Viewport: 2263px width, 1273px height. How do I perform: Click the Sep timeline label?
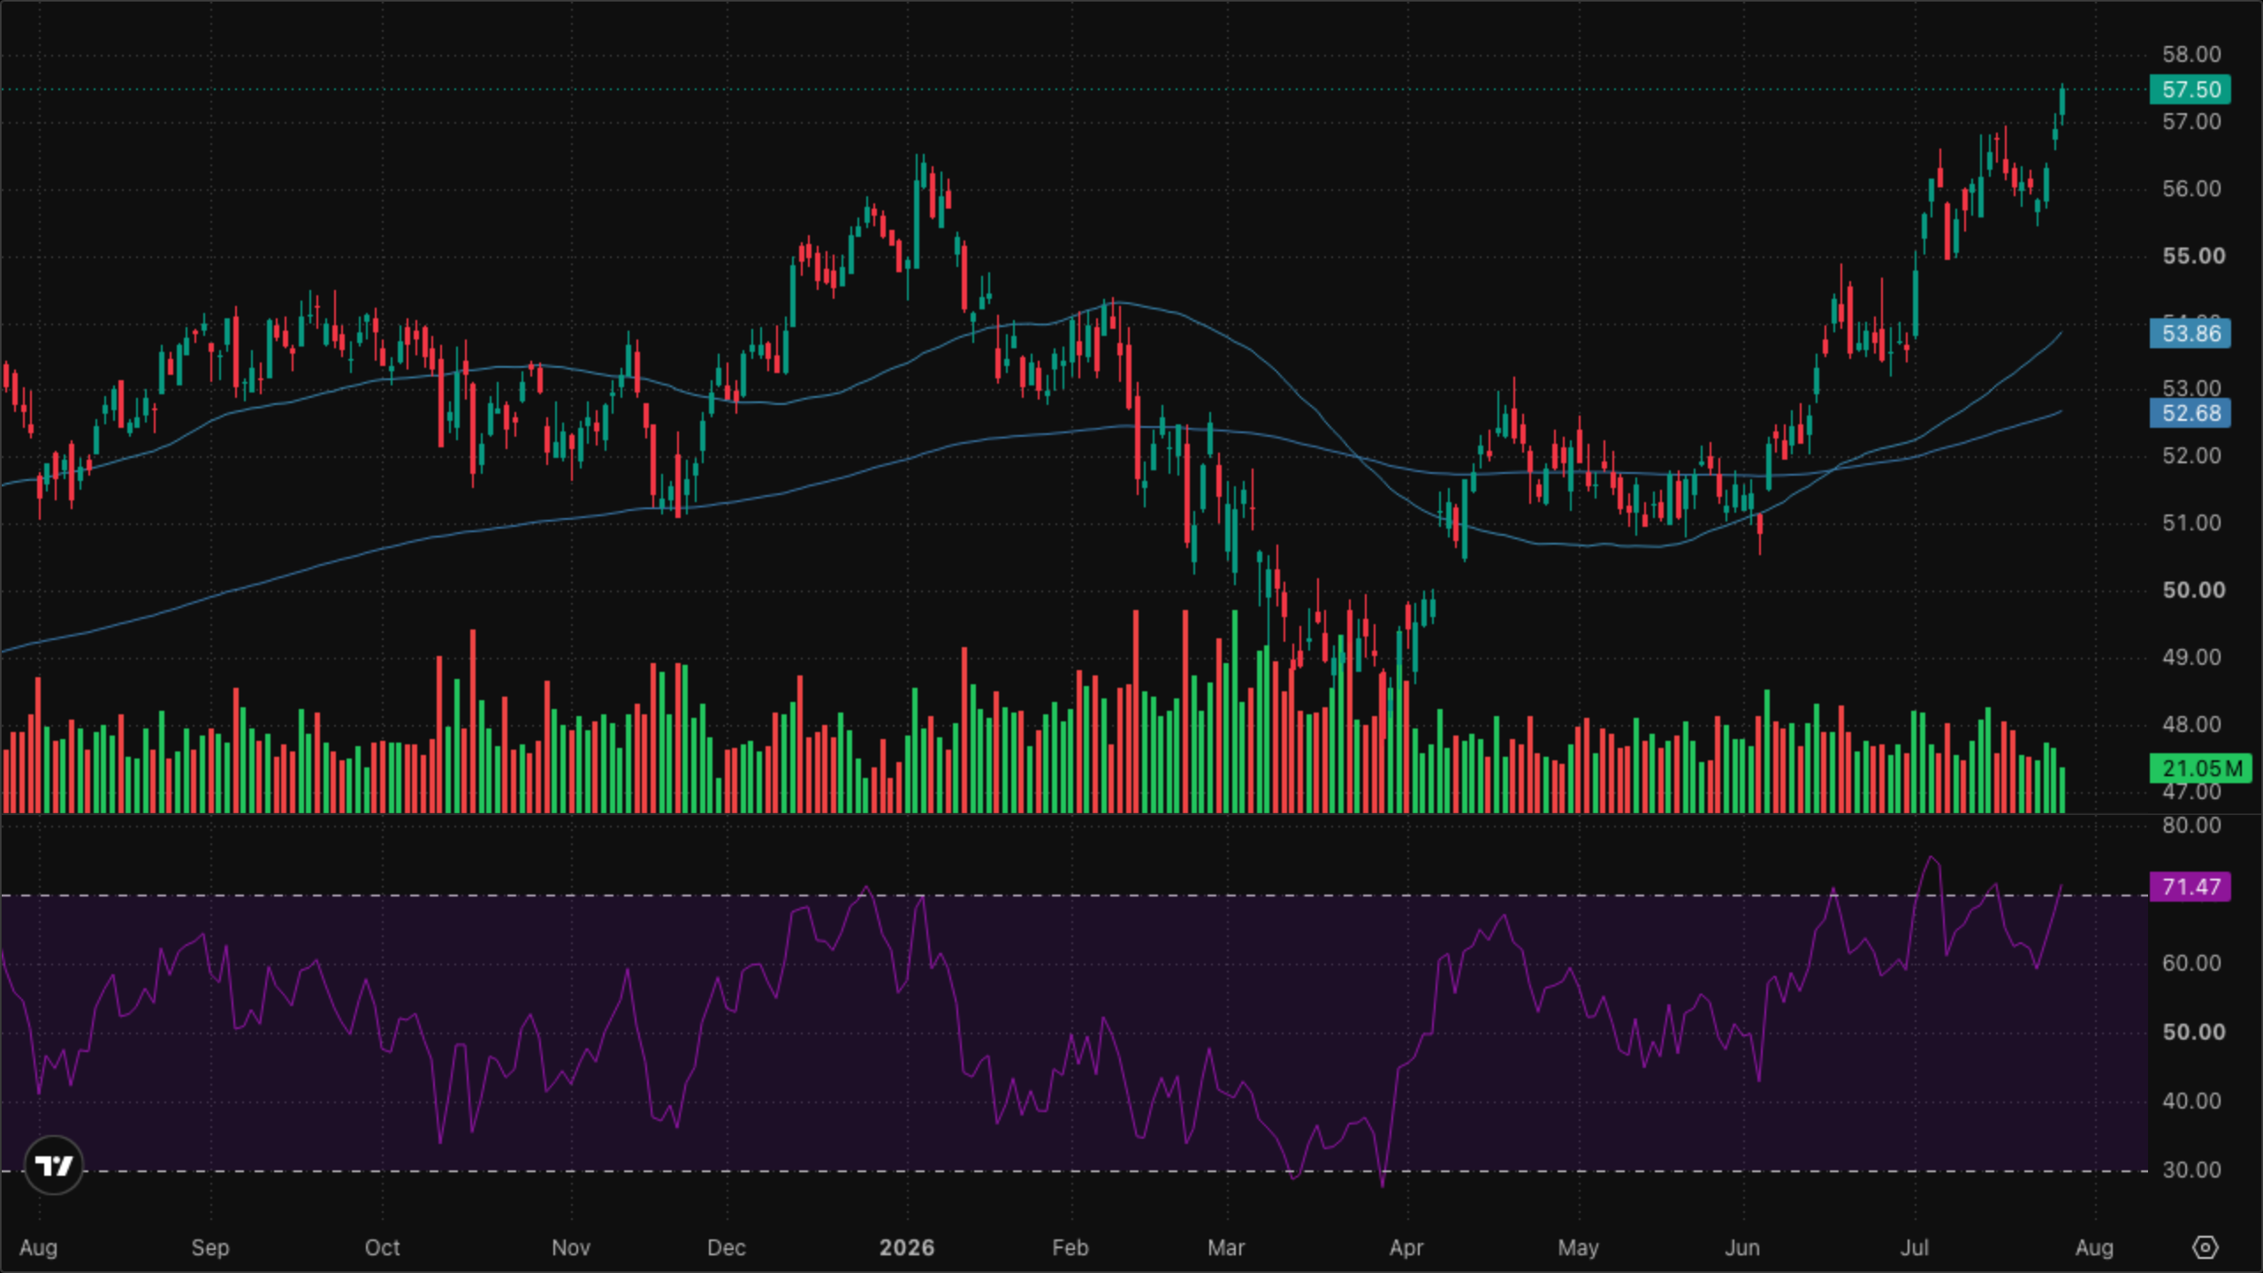(x=210, y=1247)
